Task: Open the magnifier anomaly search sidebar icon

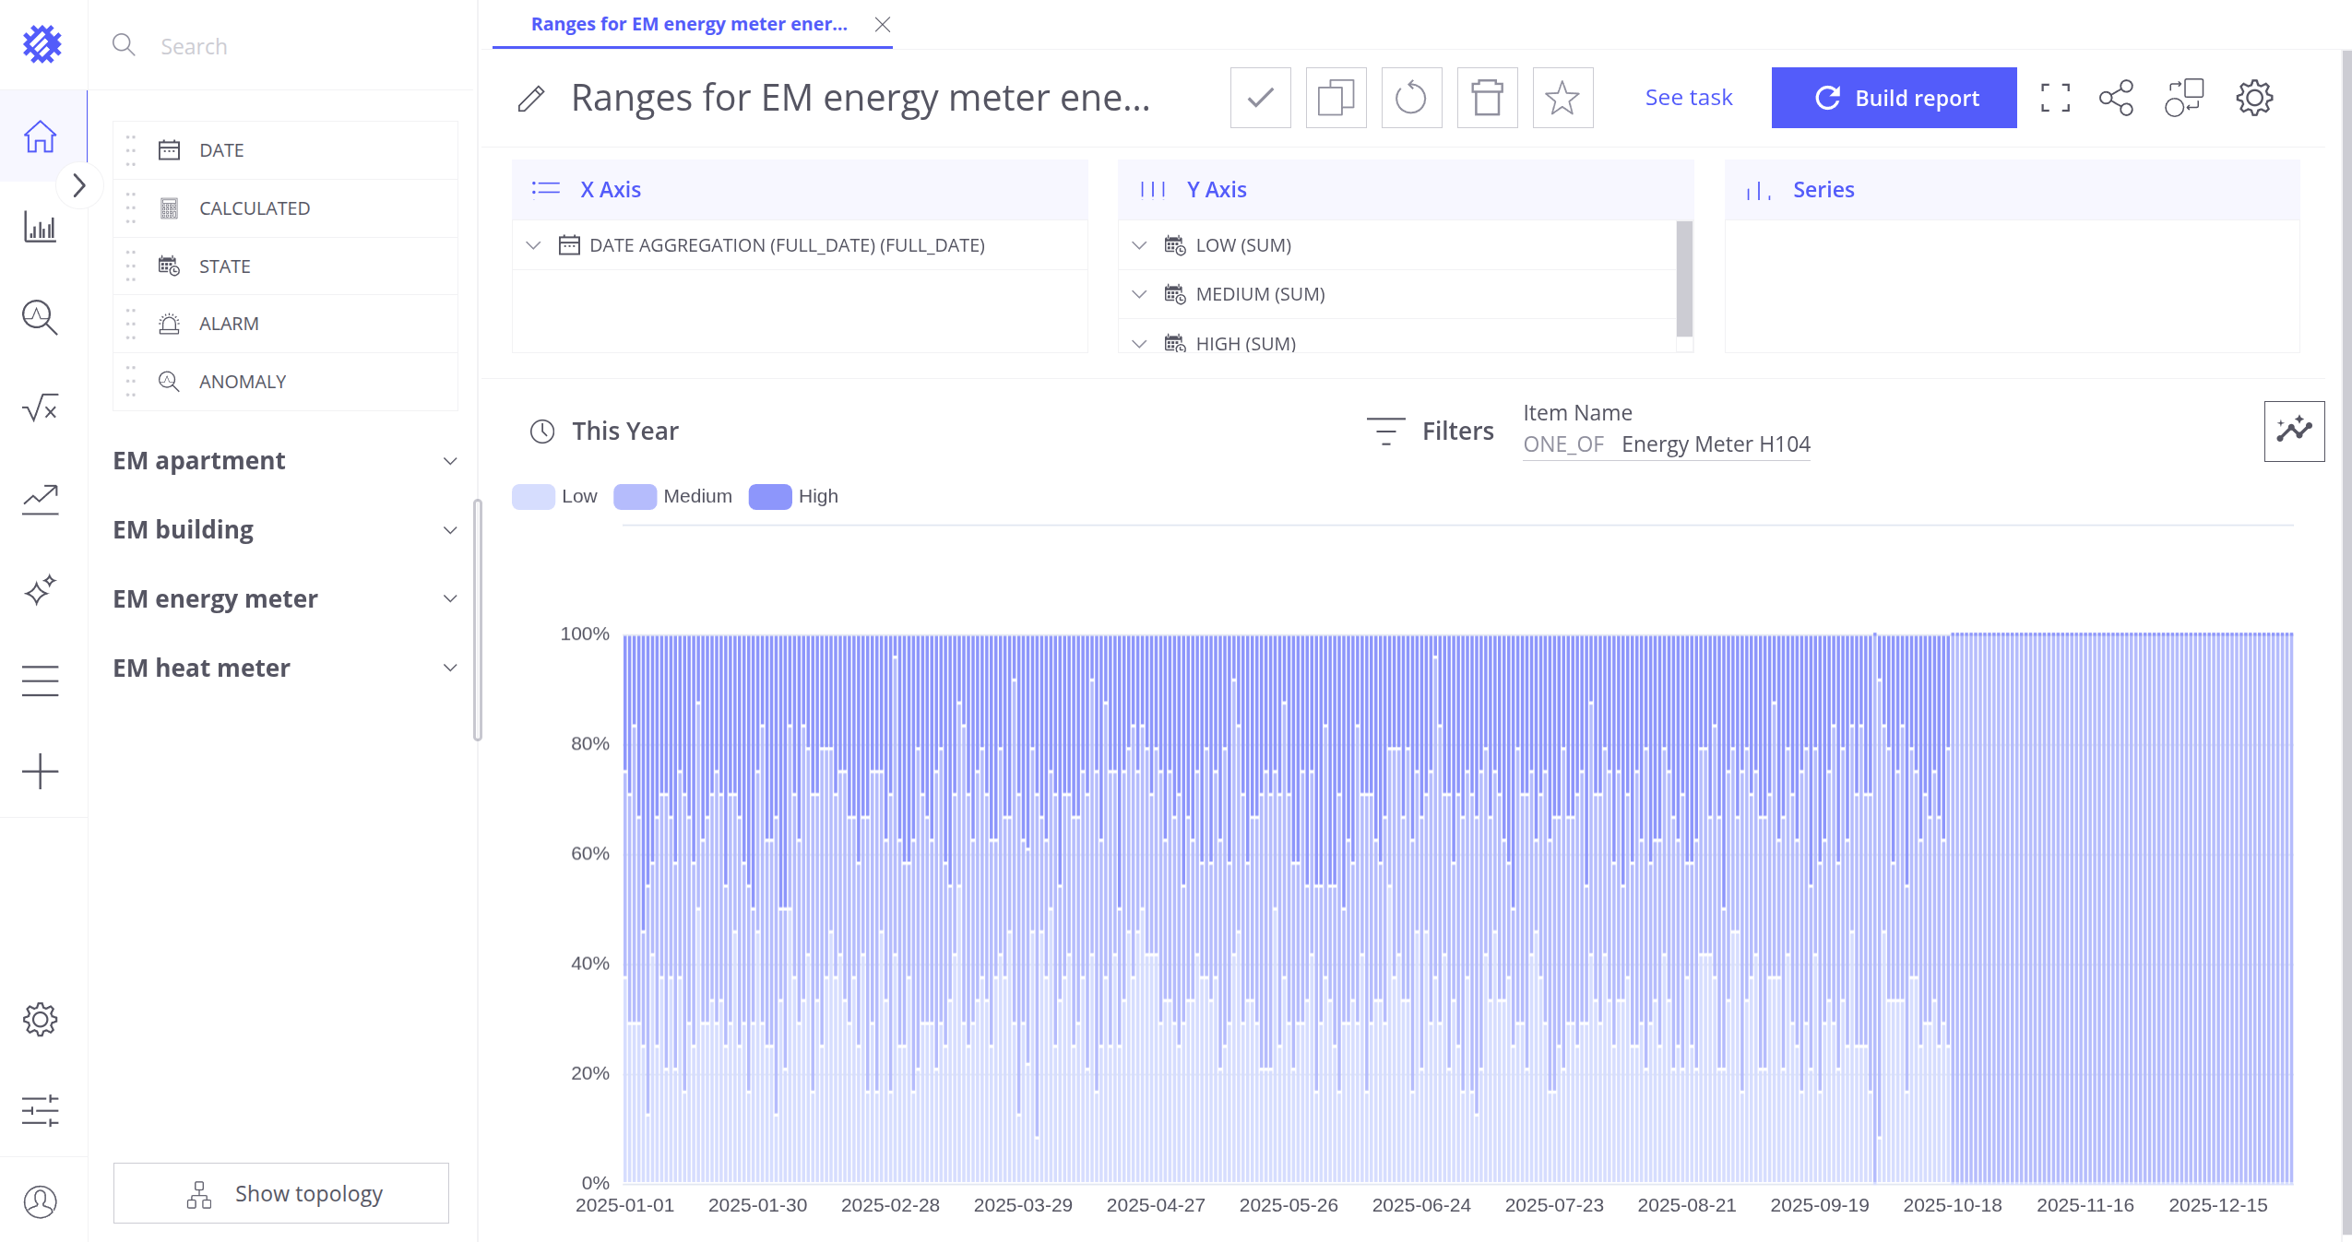Action: tap(40, 317)
